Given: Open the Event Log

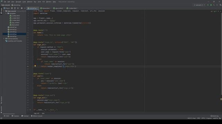Looking at the screenshot, I should tap(214, 116).
